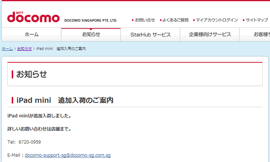Screen dimensions: 270x162
Task: Select the partially visible お客様 tab
Action: (255, 35)
